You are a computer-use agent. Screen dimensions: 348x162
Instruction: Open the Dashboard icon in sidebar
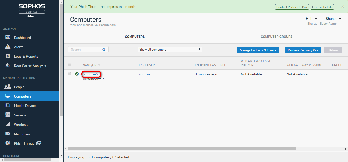(8, 37)
